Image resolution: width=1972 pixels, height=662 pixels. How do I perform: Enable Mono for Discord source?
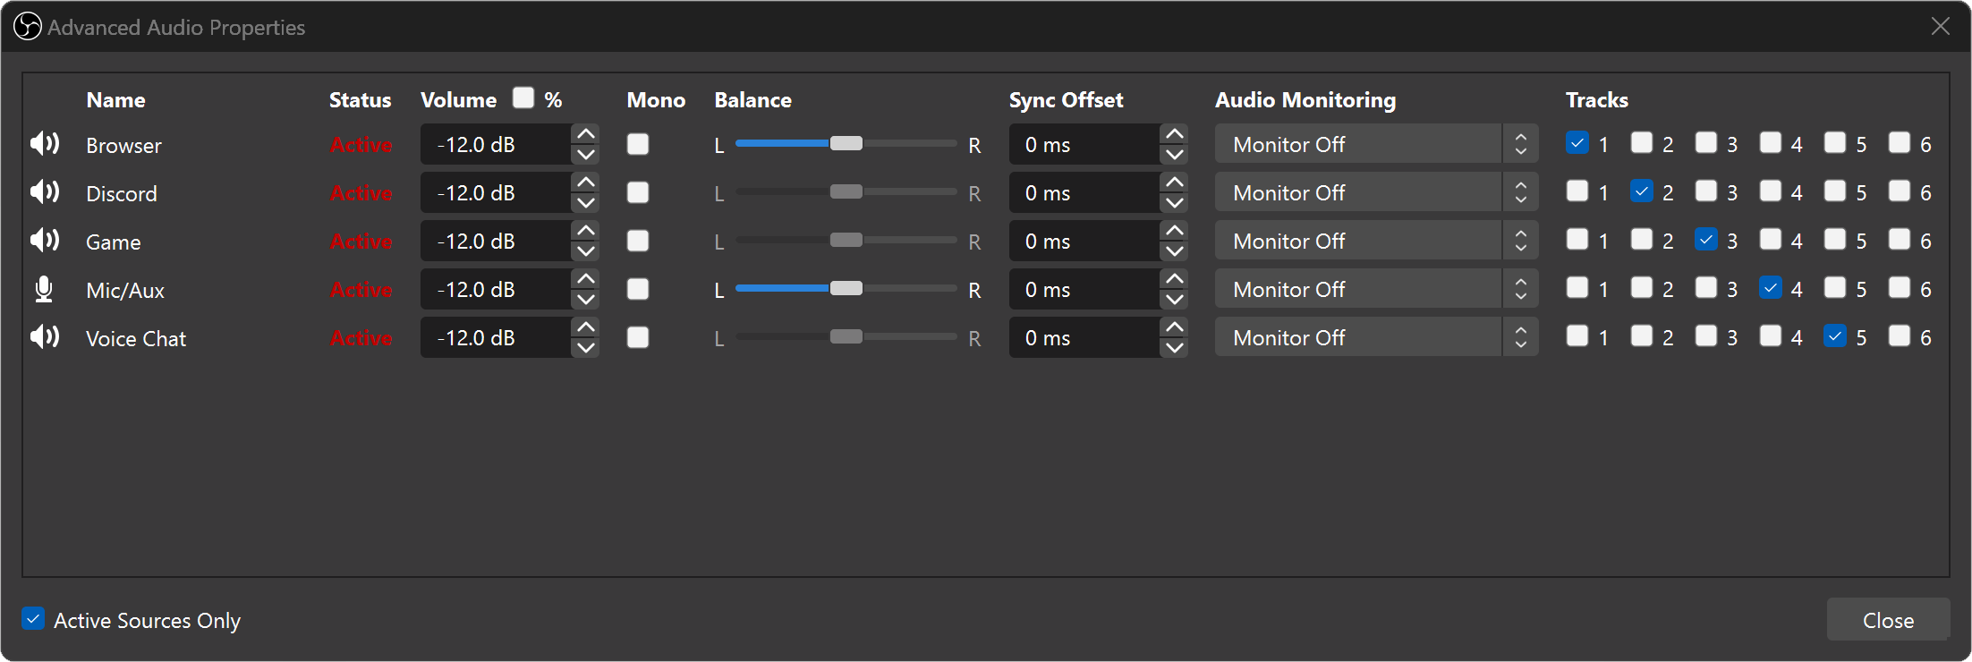click(x=638, y=192)
